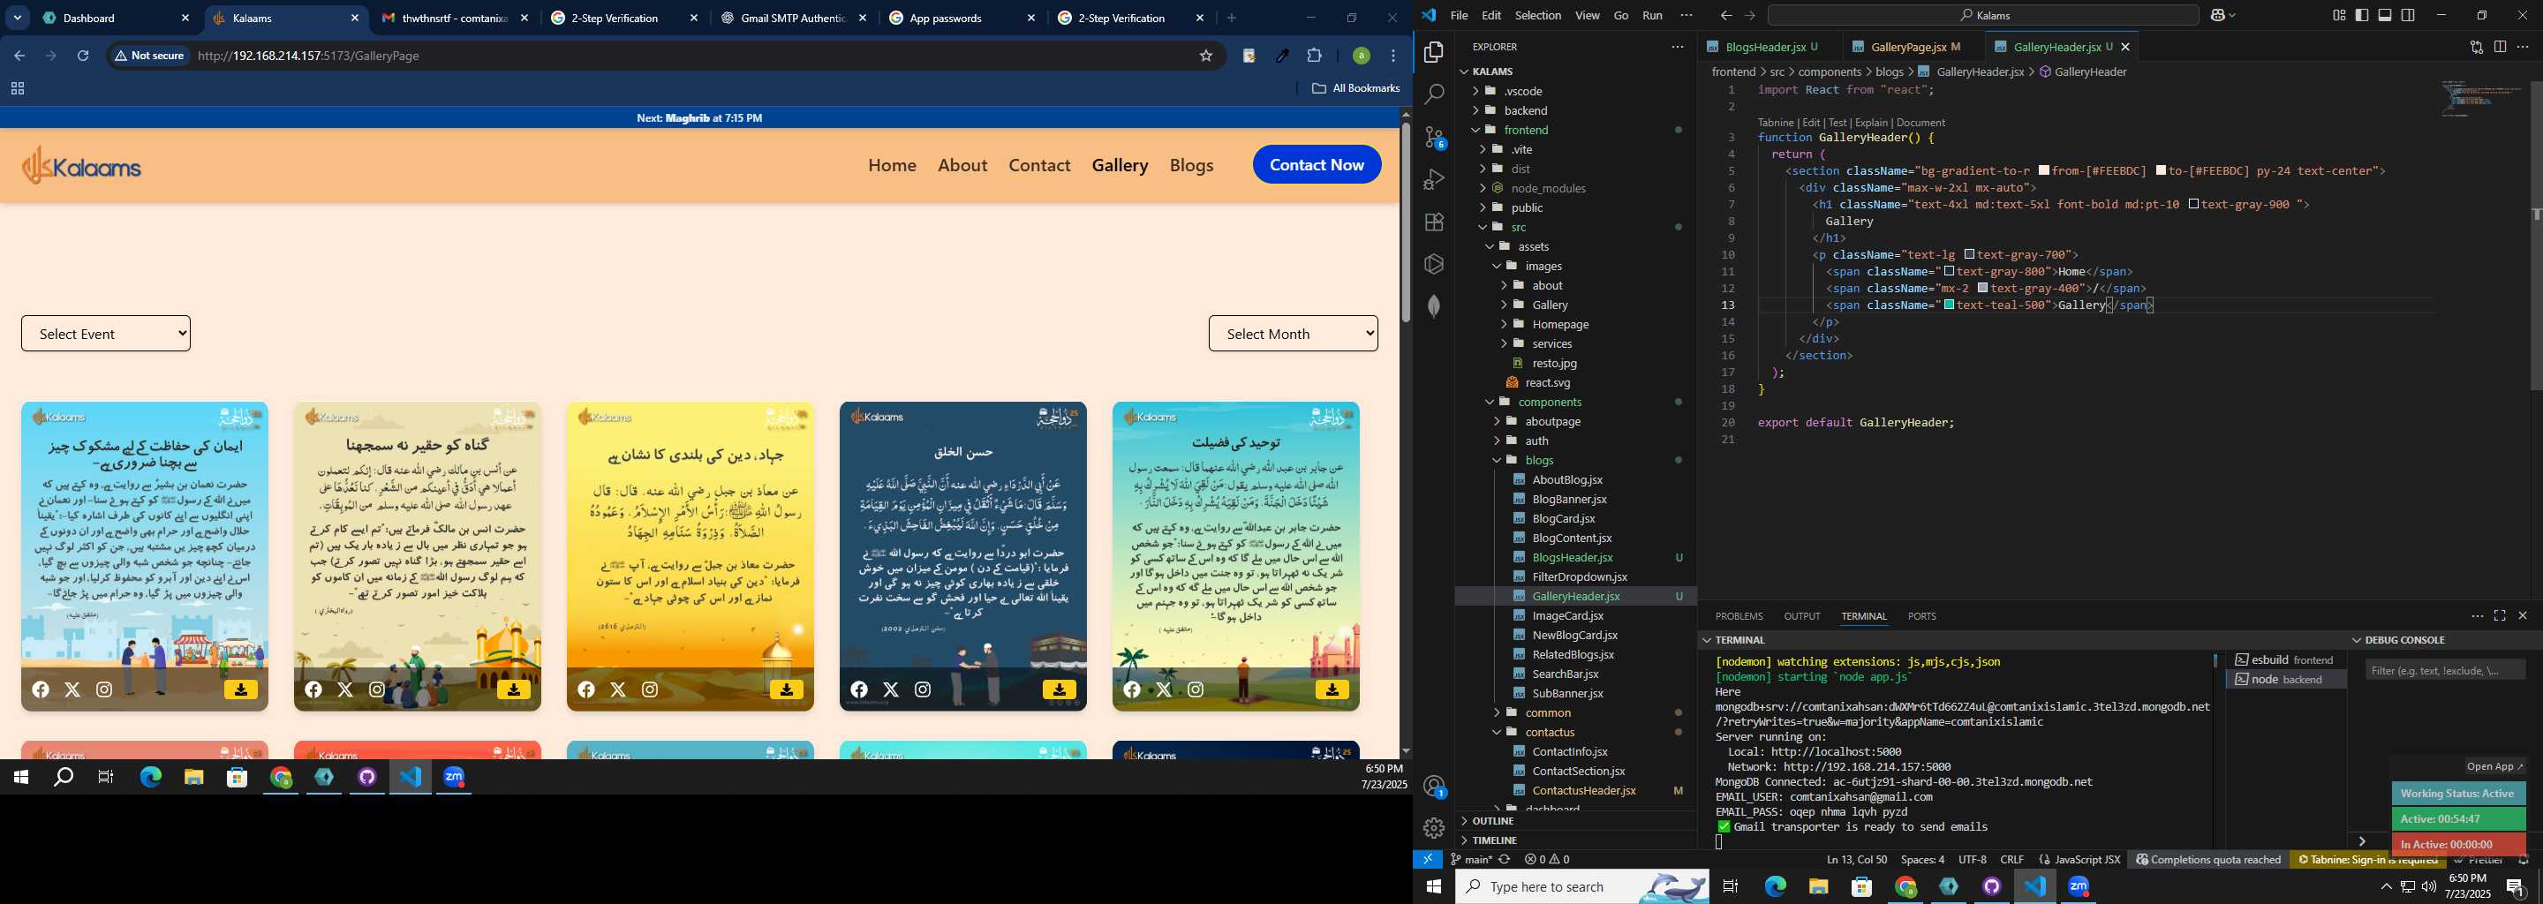This screenshot has width=2543, height=904.
Task: Split the editor right using toolbar icon
Action: pyautogui.click(x=2500, y=47)
